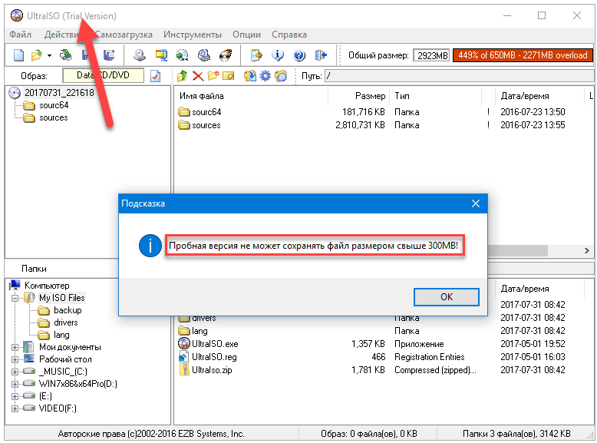Click the New image toolbar icon
The width and height of the screenshot is (597, 443).
pyautogui.click(x=18, y=55)
